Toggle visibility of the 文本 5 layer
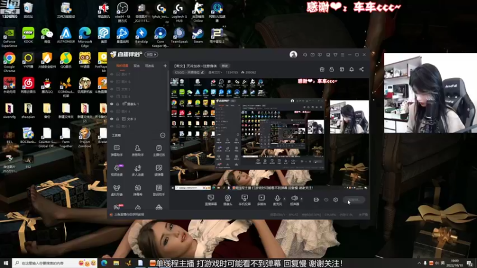This screenshot has height=268, width=477. (x=111, y=89)
